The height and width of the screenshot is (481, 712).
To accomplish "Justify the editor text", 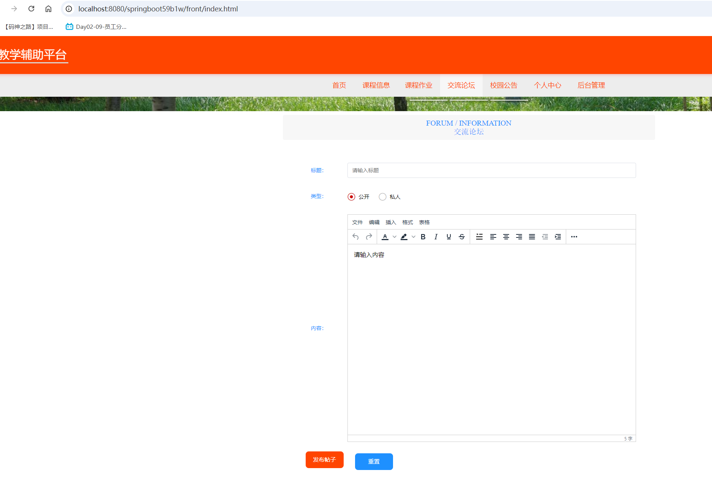I will pos(532,237).
